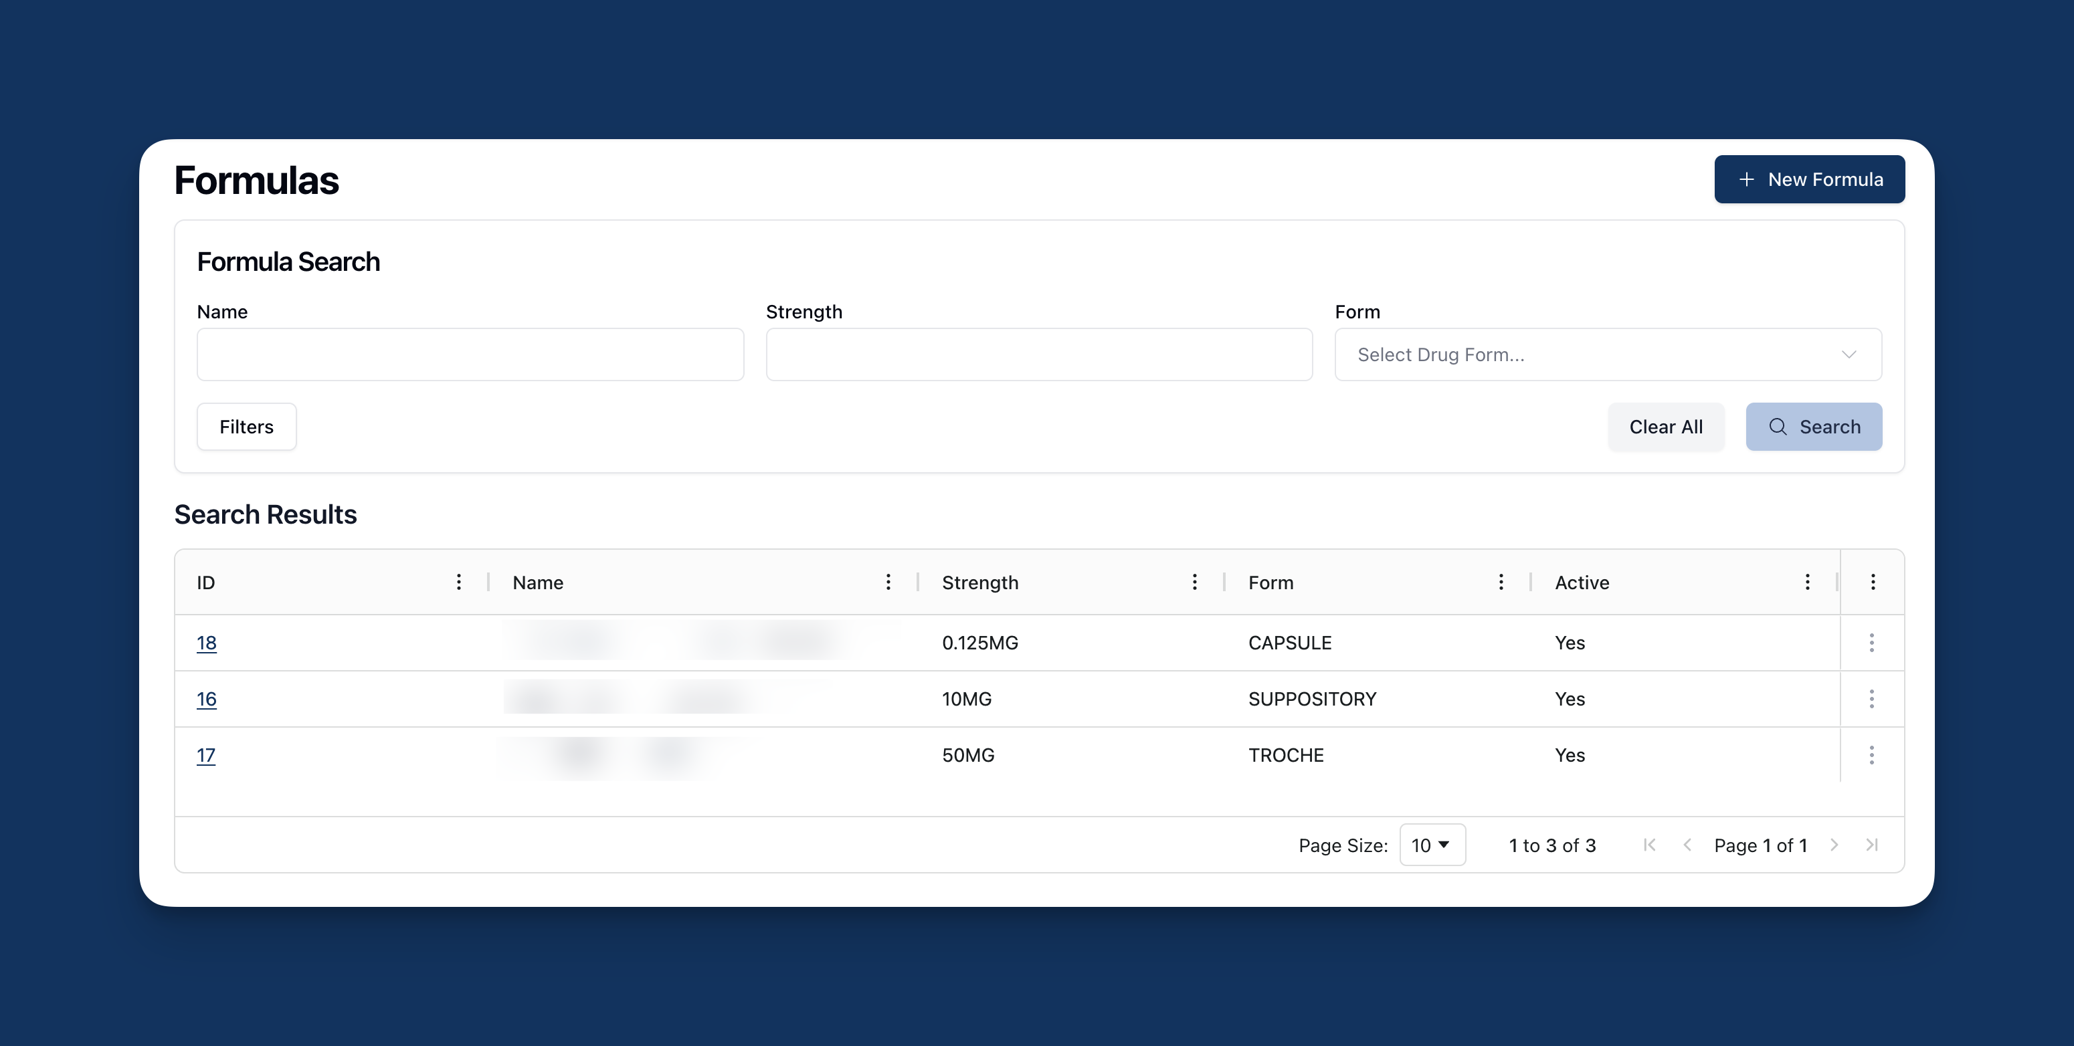Click the Clear All button
This screenshot has height=1046, width=2074.
pyautogui.click(x=1666, y=427)
